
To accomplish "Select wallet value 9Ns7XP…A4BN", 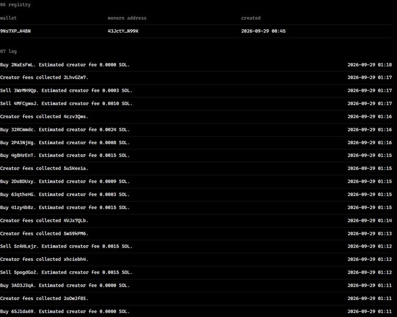I will tap(15, 31).
